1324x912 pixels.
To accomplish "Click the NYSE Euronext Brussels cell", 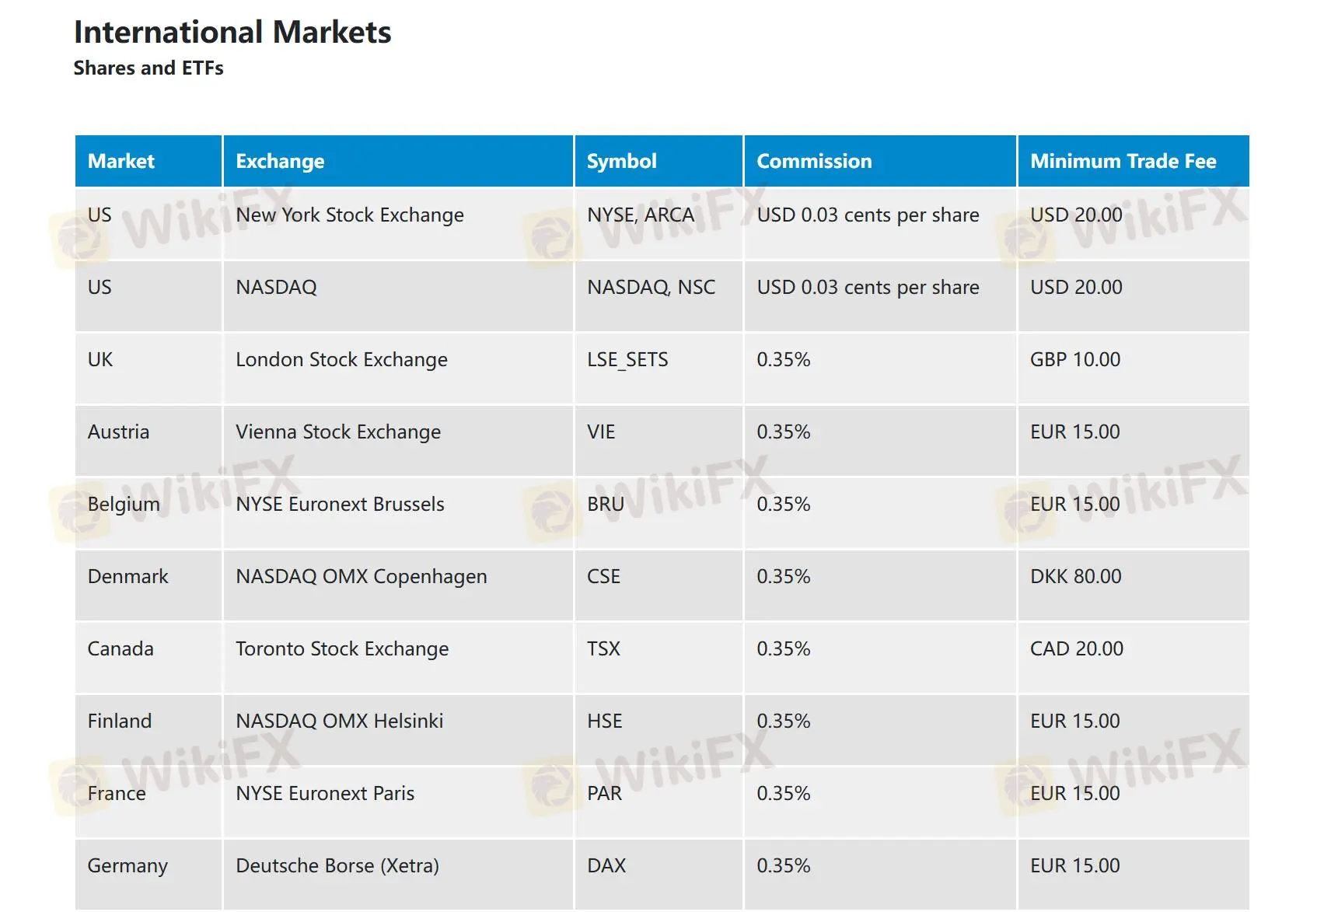I will click(340, 505).
